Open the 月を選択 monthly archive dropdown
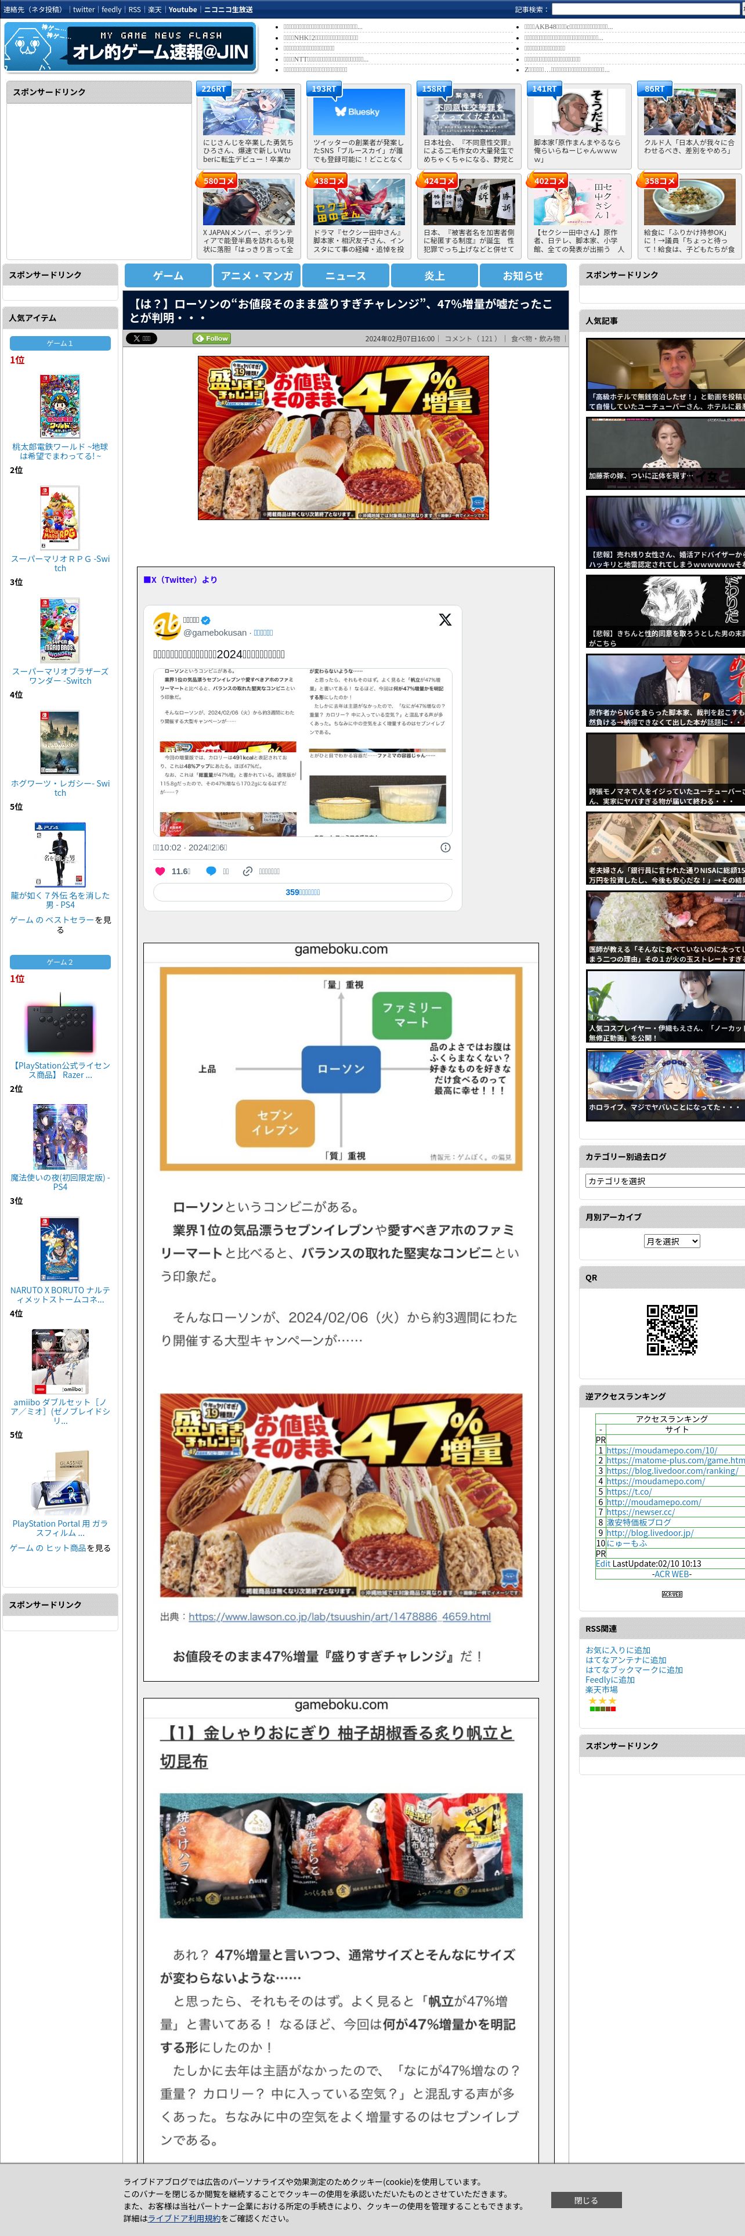The image size is (745, 2236). (x=672, y=1241)
